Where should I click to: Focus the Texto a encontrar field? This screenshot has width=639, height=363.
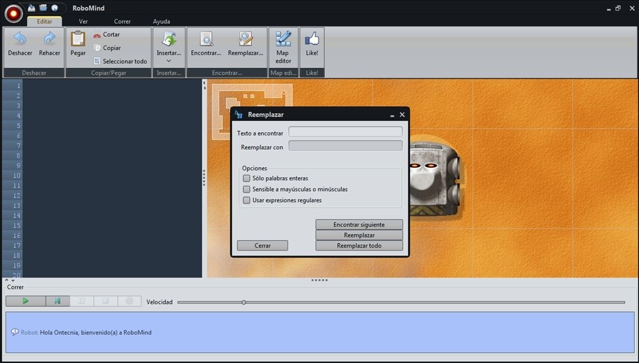(345, 132)
